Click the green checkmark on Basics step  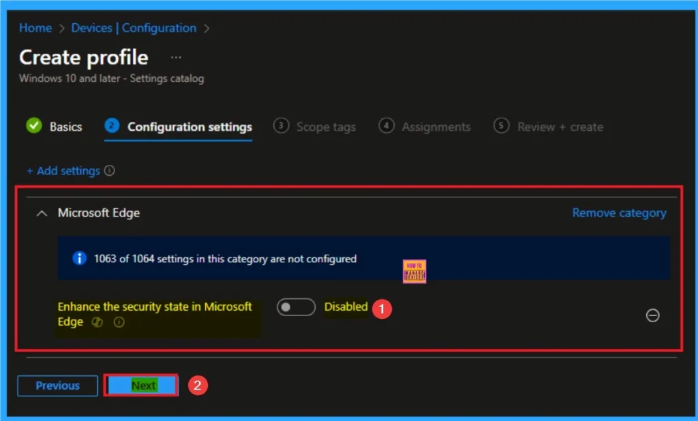[34, 126]
